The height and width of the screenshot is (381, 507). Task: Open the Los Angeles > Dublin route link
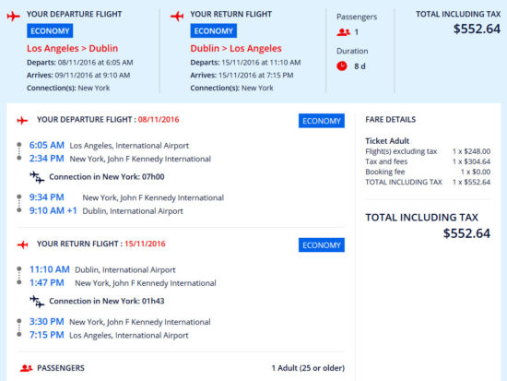(73, 48)
